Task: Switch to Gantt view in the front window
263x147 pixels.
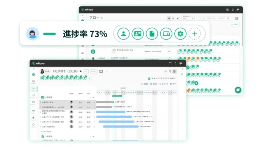Action: [174, 71]
